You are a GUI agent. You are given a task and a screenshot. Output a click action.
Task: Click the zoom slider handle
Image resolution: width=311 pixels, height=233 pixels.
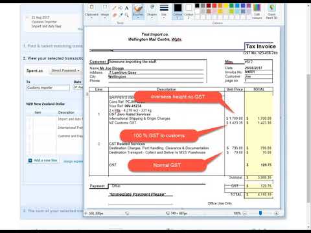260,213
